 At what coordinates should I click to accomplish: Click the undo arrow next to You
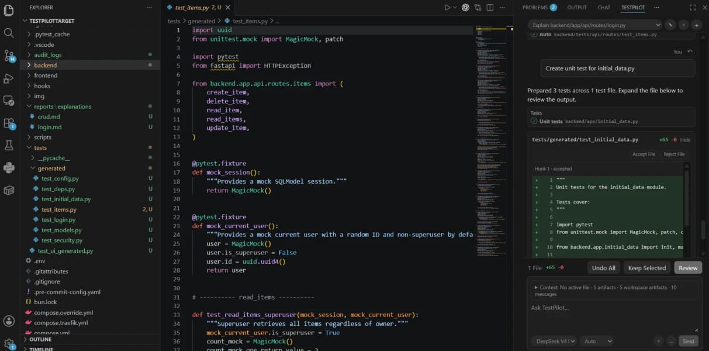[x=690, y=51]
